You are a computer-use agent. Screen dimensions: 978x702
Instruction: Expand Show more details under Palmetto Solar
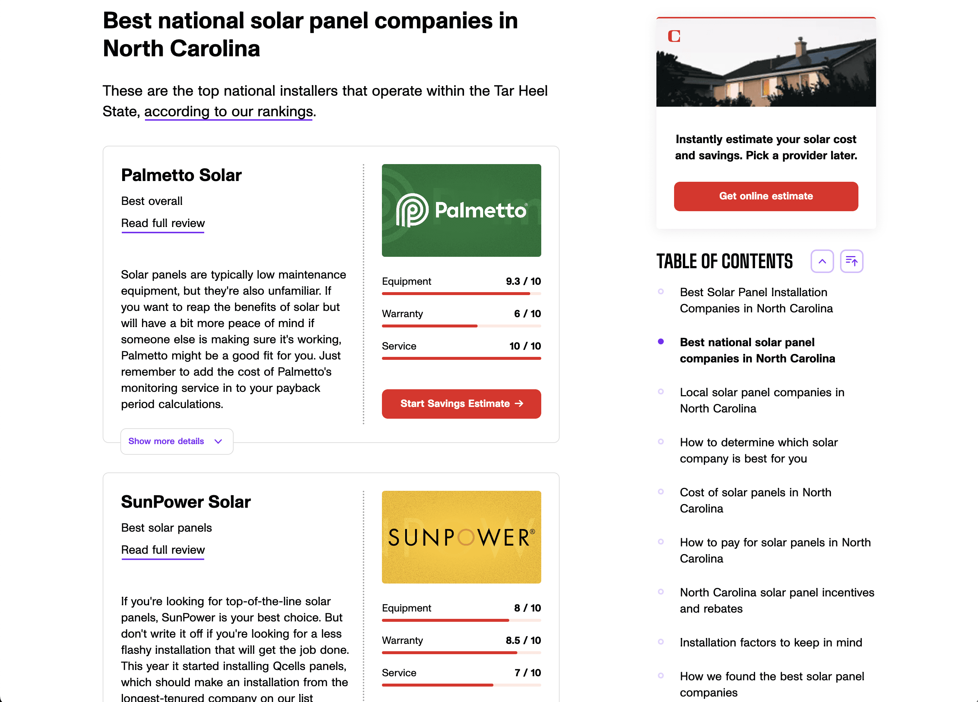coord(166,441)
